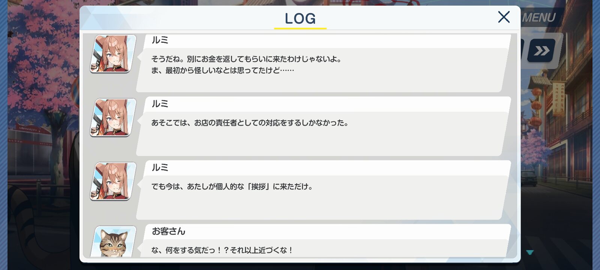Click the yellow underline beneath LOG
This screenshot has height=270, width=600.
pos(300,28)
